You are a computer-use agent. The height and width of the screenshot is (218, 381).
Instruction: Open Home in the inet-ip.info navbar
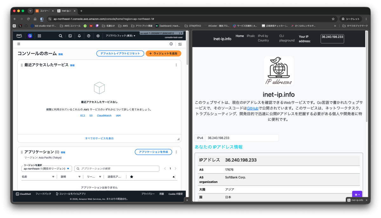pyautogui.click(x=240, y=36)
